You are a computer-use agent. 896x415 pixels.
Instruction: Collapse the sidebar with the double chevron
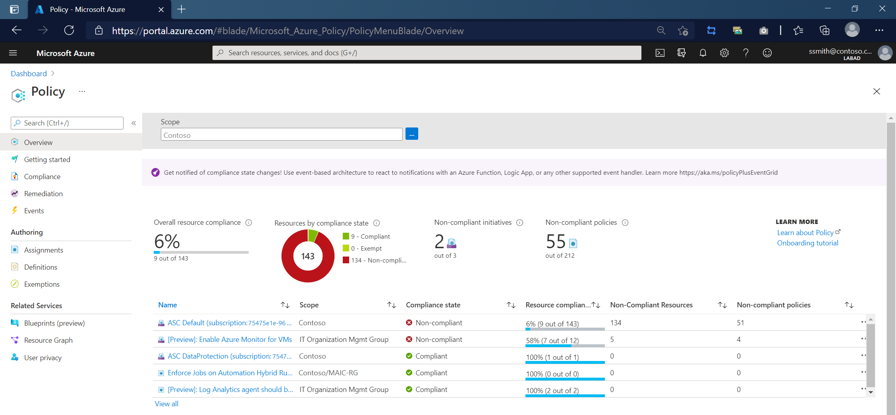click(134, 123)
